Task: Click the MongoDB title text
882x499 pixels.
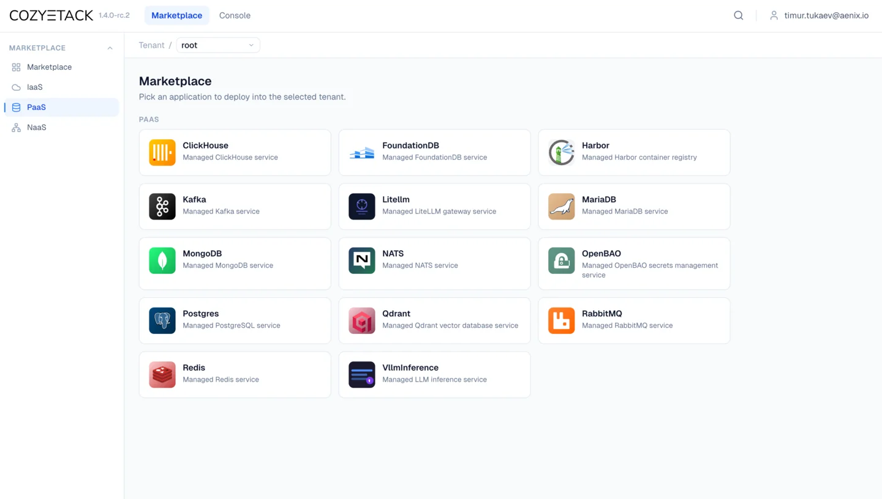Action: 202,254
